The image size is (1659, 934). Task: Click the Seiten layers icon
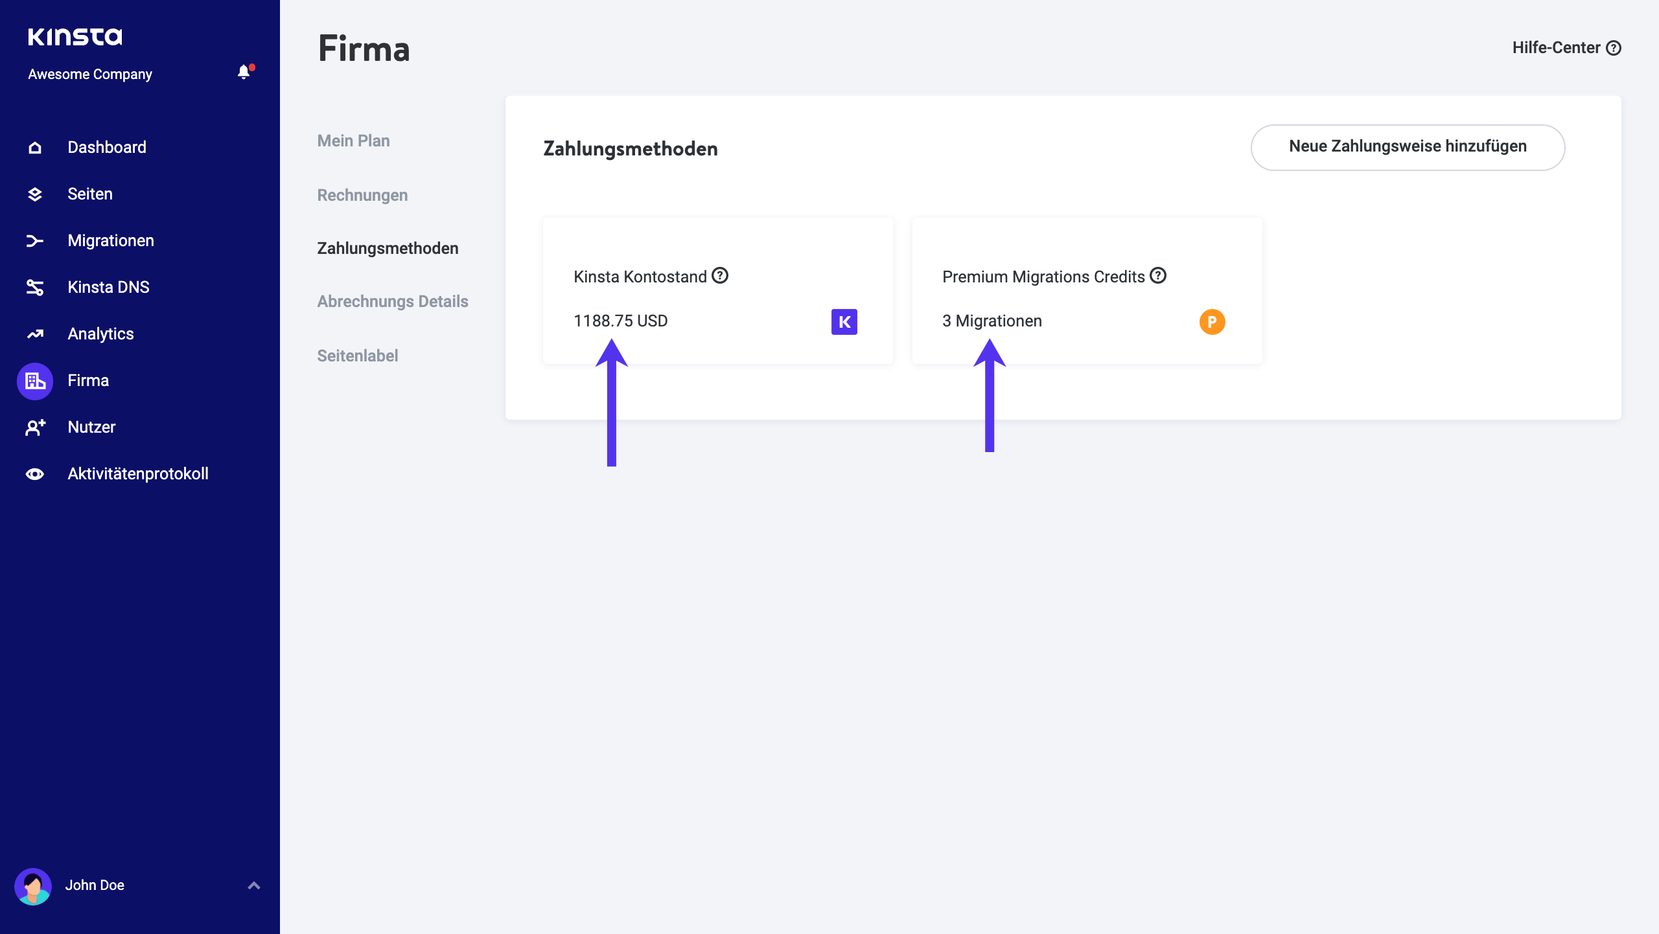[x=34, y=194]
